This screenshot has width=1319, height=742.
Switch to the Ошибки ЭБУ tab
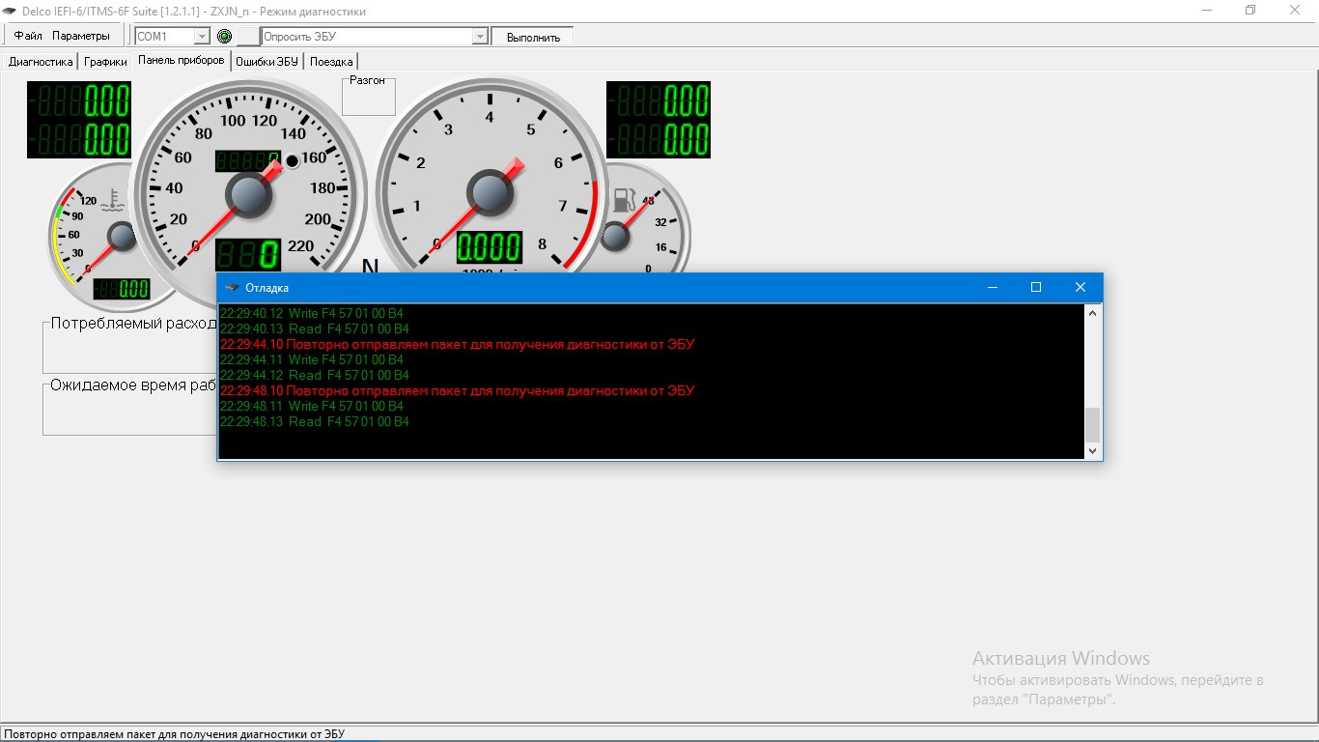click(267, 62)
